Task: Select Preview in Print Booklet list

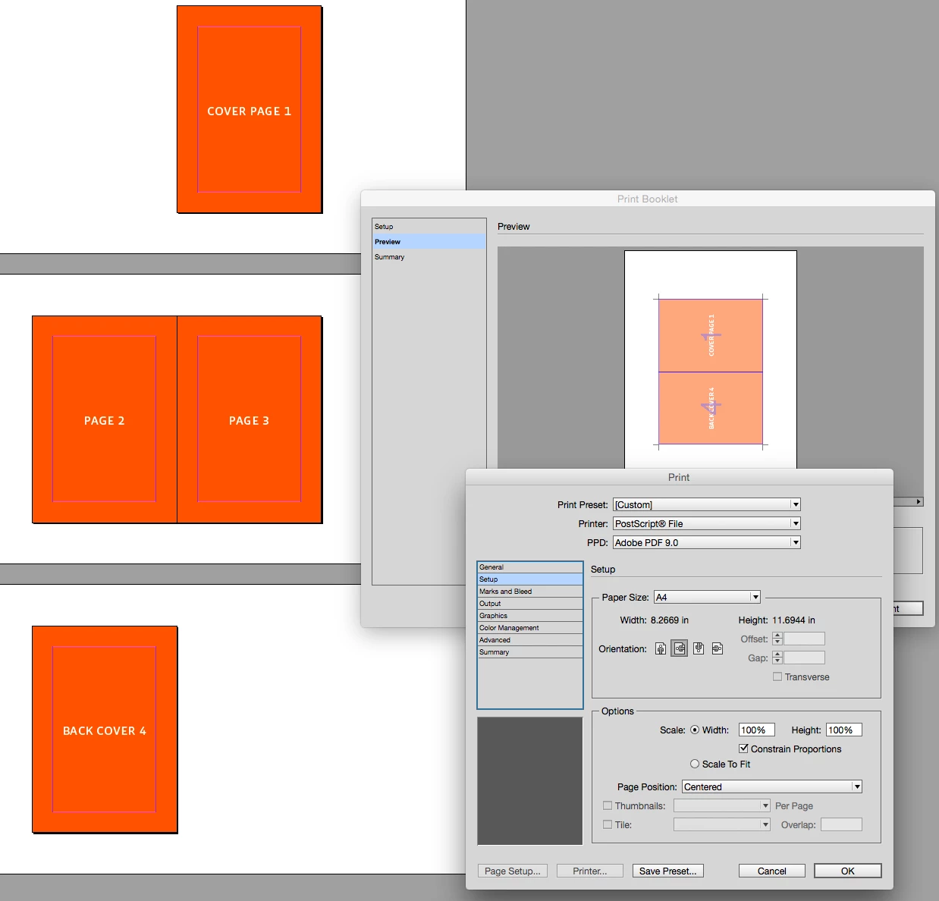Action: (x=429, y=242)
